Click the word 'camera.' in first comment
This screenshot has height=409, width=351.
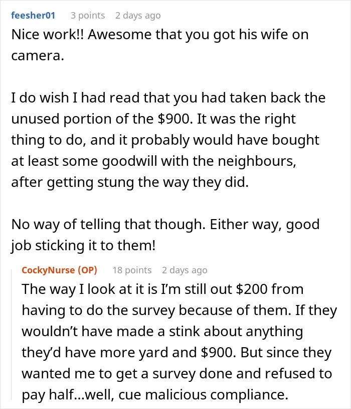(38, 56)
